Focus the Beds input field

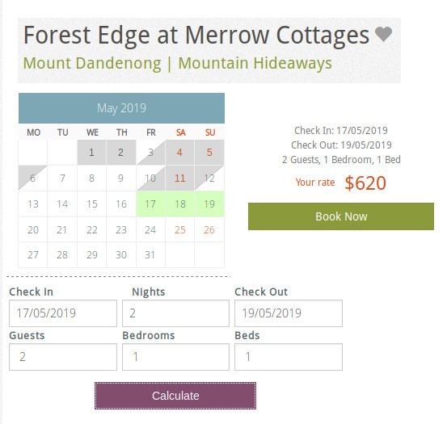click(289, 357)
